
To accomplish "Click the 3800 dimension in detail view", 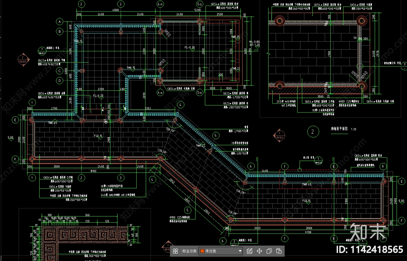I will (320, 97).
